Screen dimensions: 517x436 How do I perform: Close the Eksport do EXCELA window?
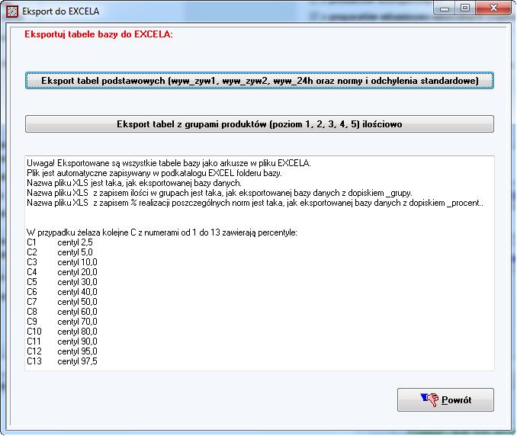[493, 8]
